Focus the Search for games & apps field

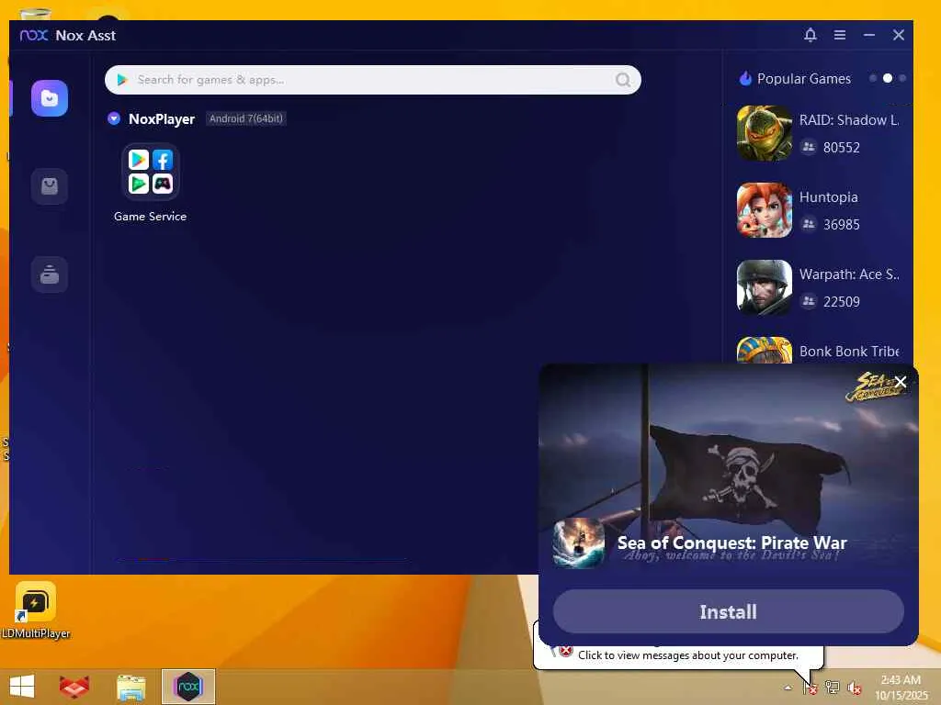click(x=373, y=80)
